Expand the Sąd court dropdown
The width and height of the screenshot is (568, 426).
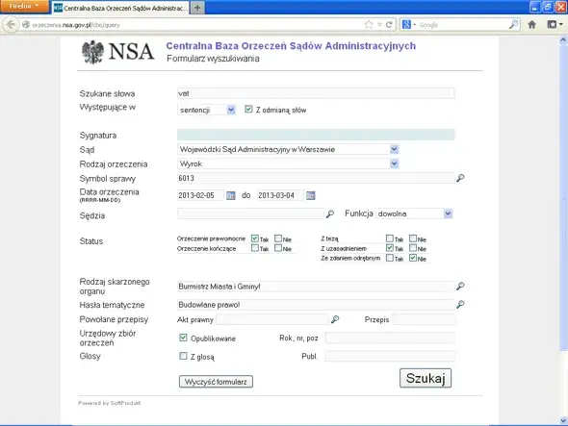pyautogui.click(x=394, y=149)
